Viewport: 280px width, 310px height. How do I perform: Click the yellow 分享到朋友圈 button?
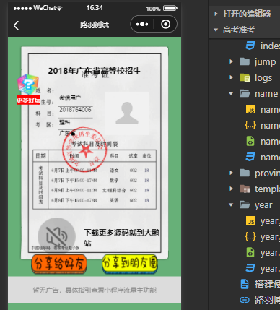[130, 264]
